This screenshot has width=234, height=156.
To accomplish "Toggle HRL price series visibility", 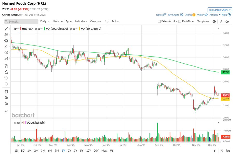I will pos(15,29).
